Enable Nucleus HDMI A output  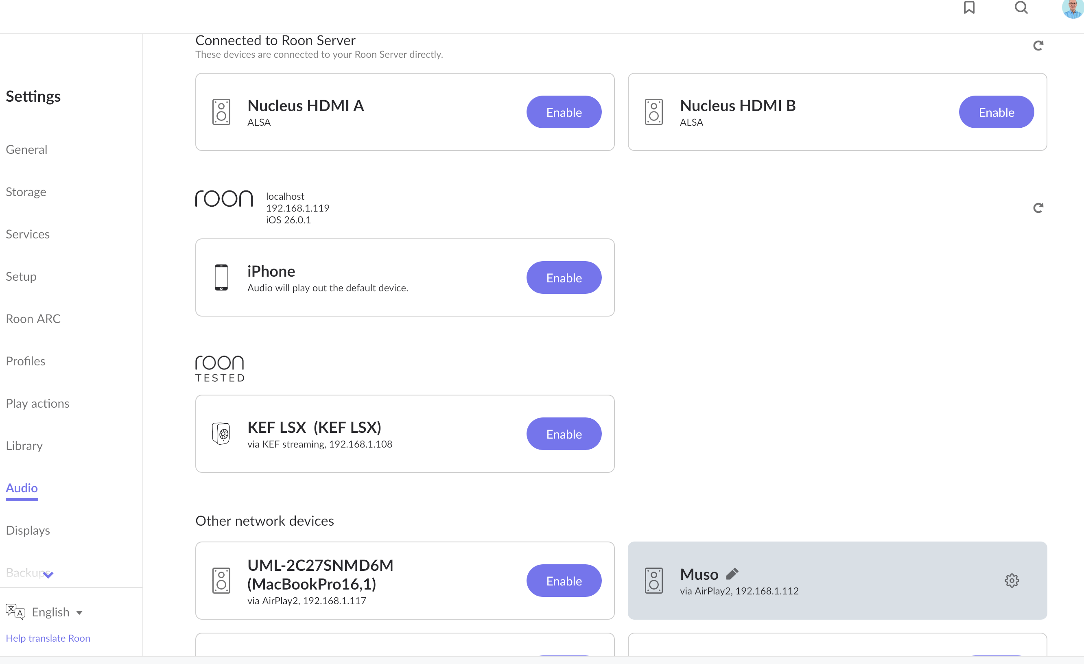pyautogui.click(x=564, y=112)
